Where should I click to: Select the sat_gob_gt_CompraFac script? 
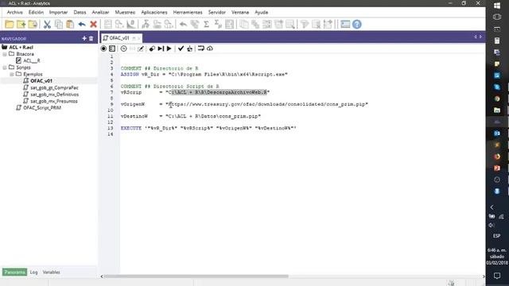click(54, 87)
